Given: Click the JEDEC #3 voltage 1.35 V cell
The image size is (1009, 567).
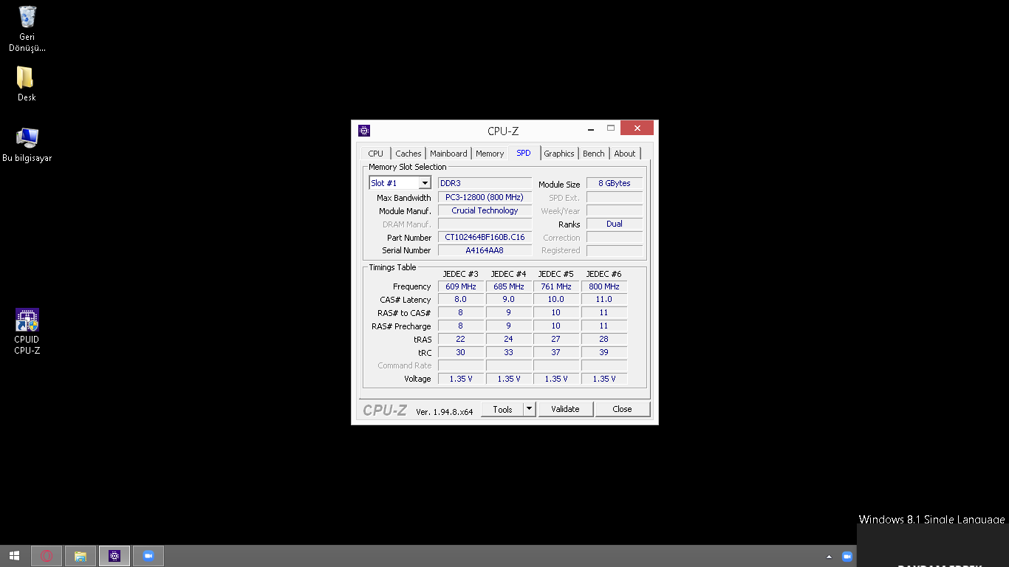Looking at the screenshot, I should click(461, 379).
